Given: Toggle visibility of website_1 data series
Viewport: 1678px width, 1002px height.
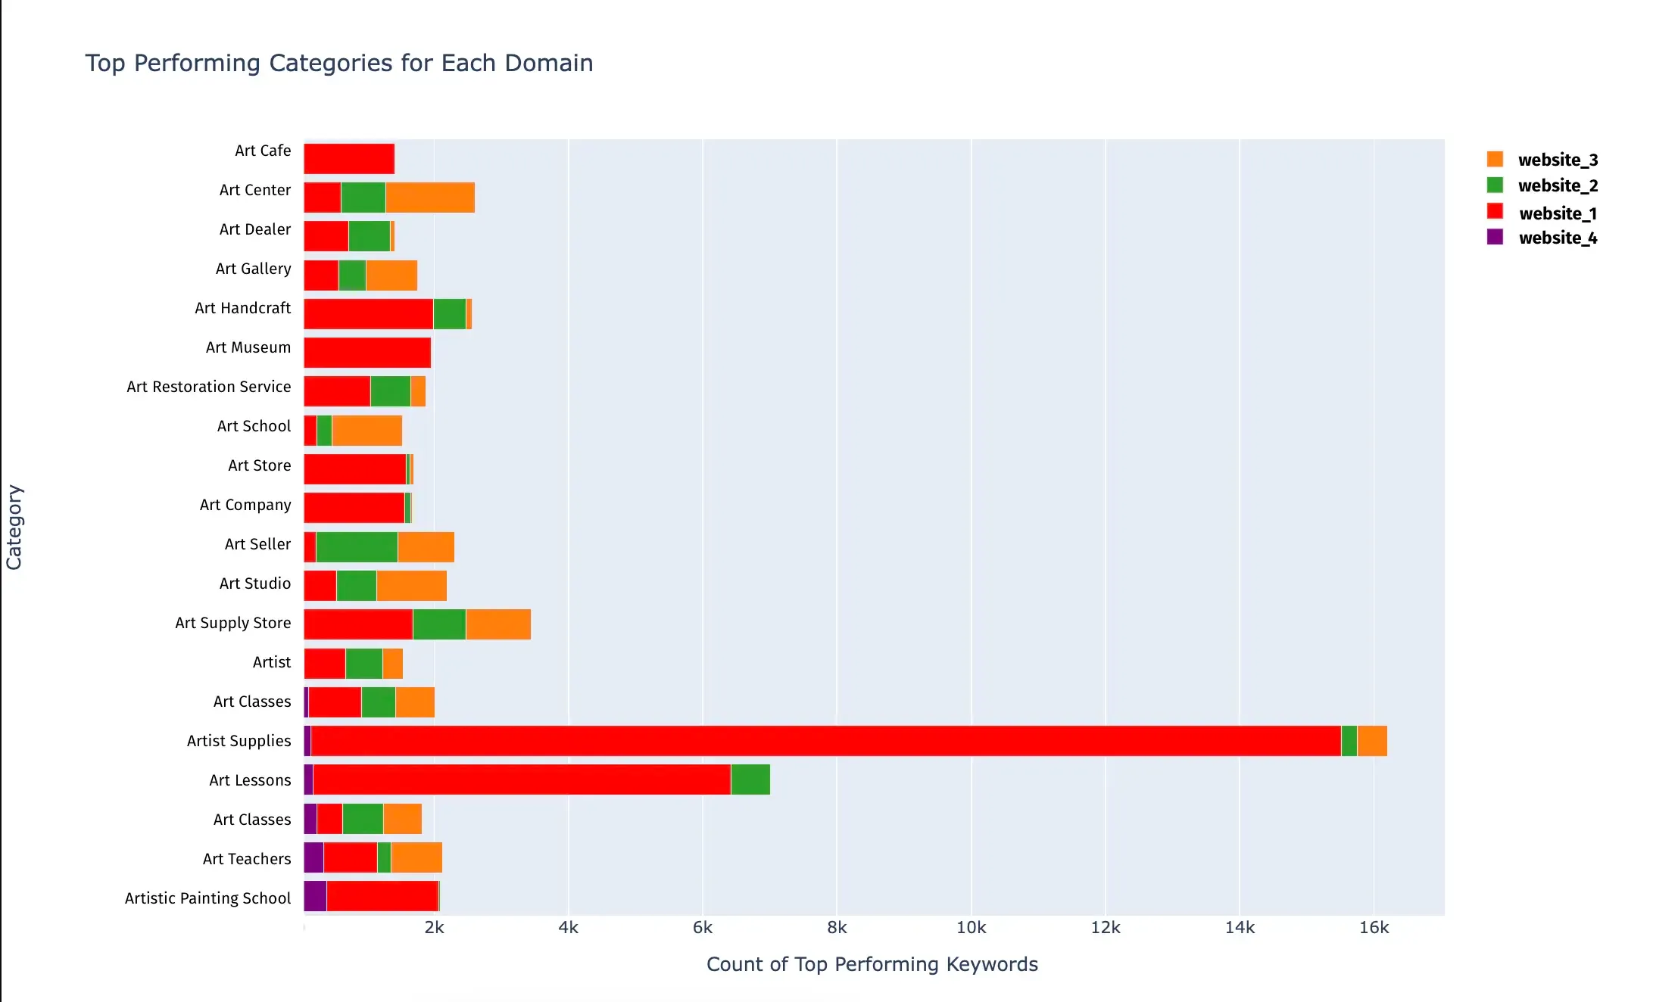Looking at the screenshot, I should click(1547, 211).
